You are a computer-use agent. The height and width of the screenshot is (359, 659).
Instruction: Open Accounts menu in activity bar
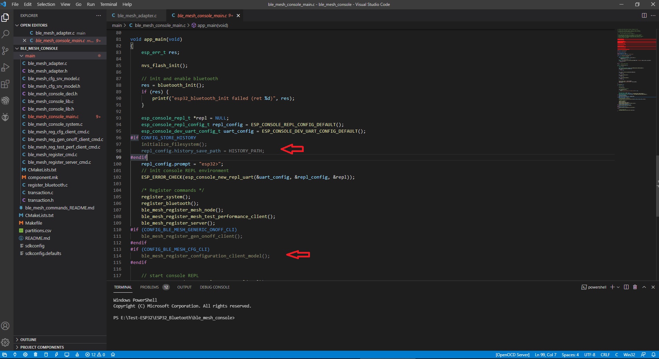5,326
